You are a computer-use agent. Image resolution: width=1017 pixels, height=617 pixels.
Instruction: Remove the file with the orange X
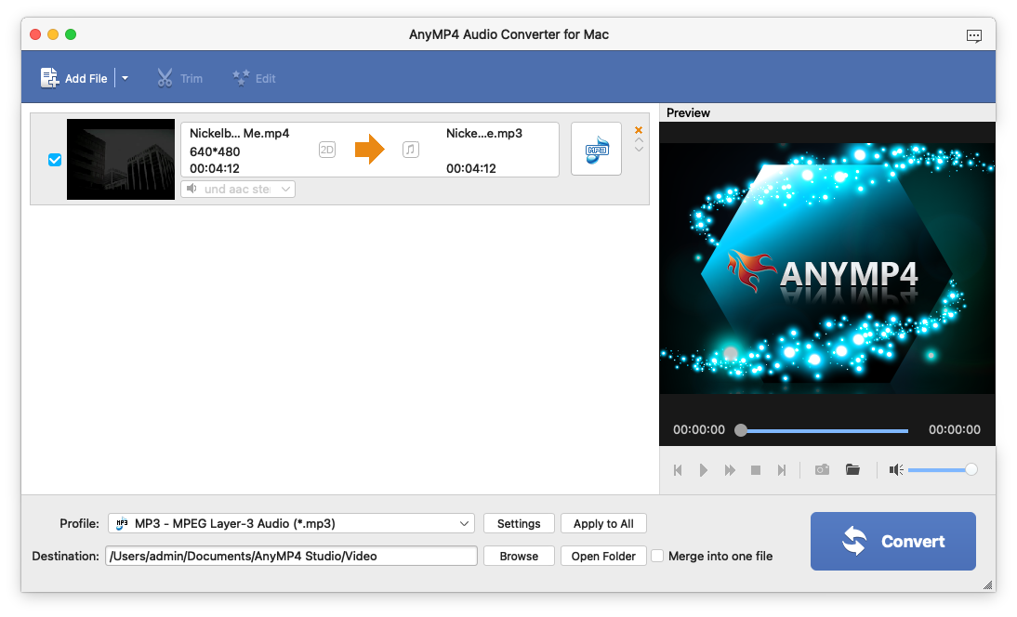pos(639,130)
